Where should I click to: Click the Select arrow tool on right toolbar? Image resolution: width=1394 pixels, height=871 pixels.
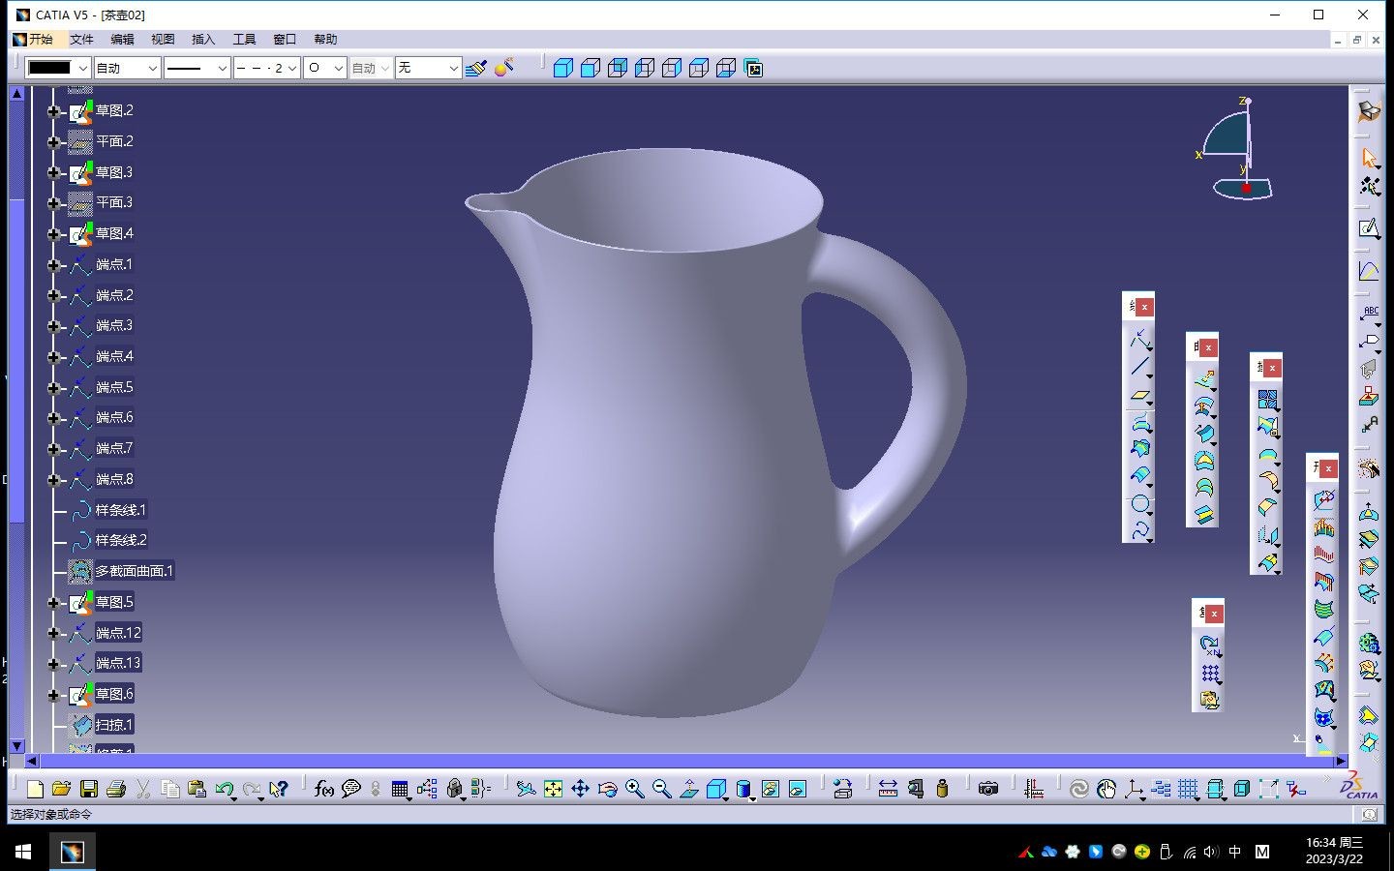[x=1369, y=158]
